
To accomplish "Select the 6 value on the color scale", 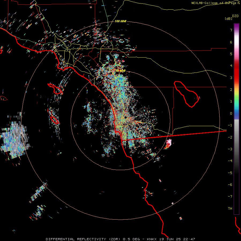I will [x=231, y=42].
